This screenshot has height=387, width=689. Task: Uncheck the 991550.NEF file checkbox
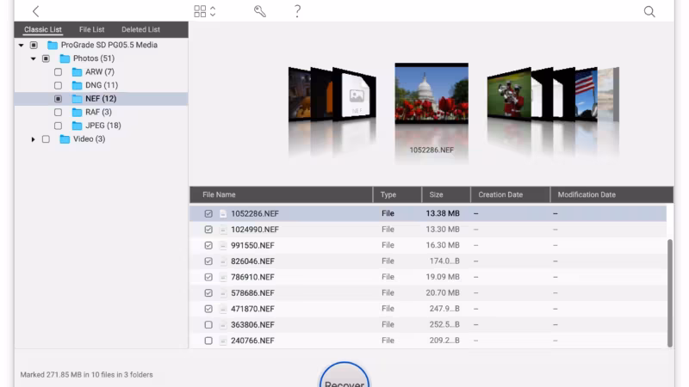point(208,245)
